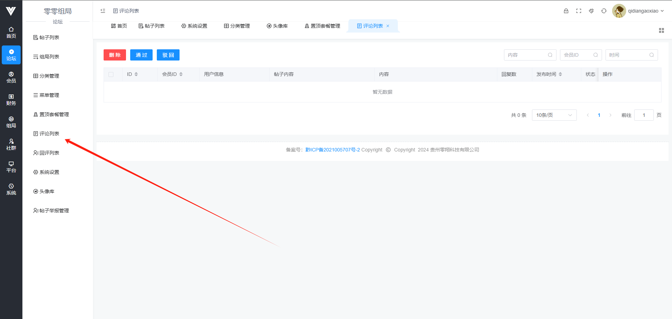This screenshot has height=319, width=672.
Task: Click the 通过 approve button
Action: pos(141,55)
